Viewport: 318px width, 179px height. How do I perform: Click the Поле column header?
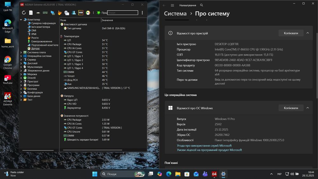click(80, 20)
